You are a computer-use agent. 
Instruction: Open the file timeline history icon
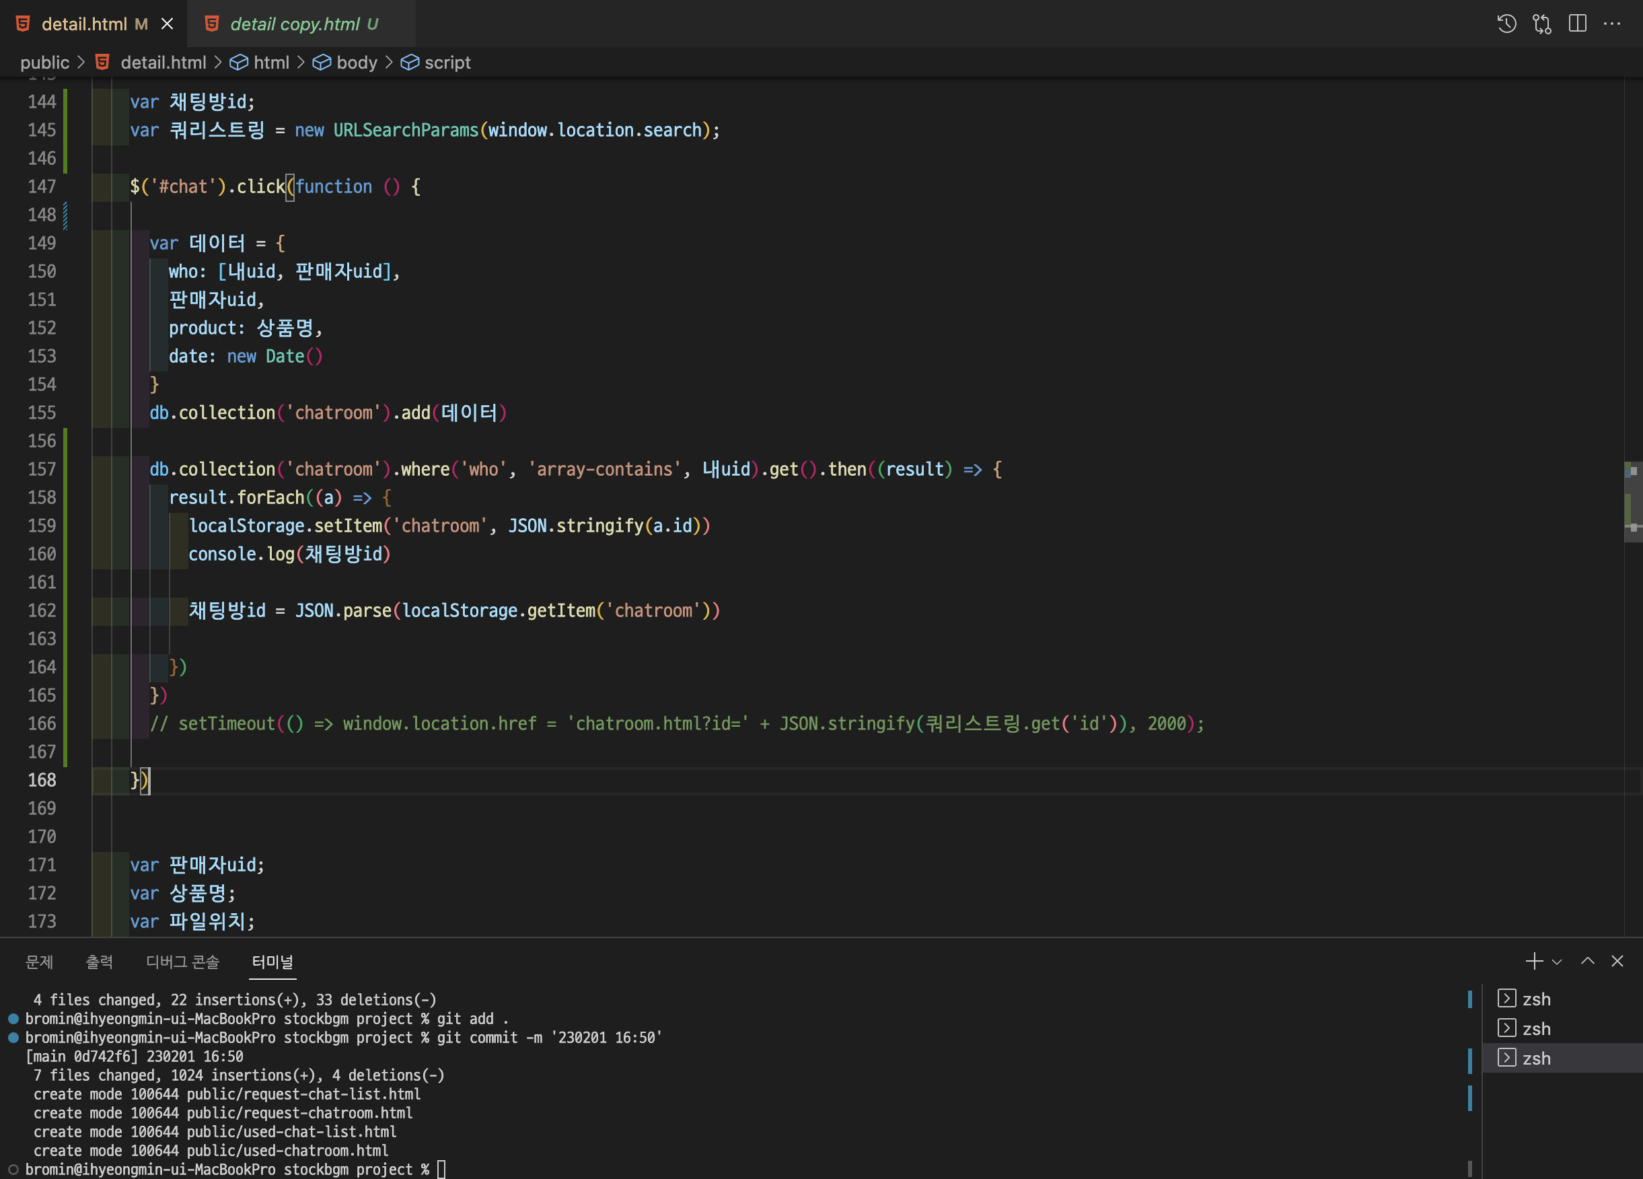(1506, 24)
